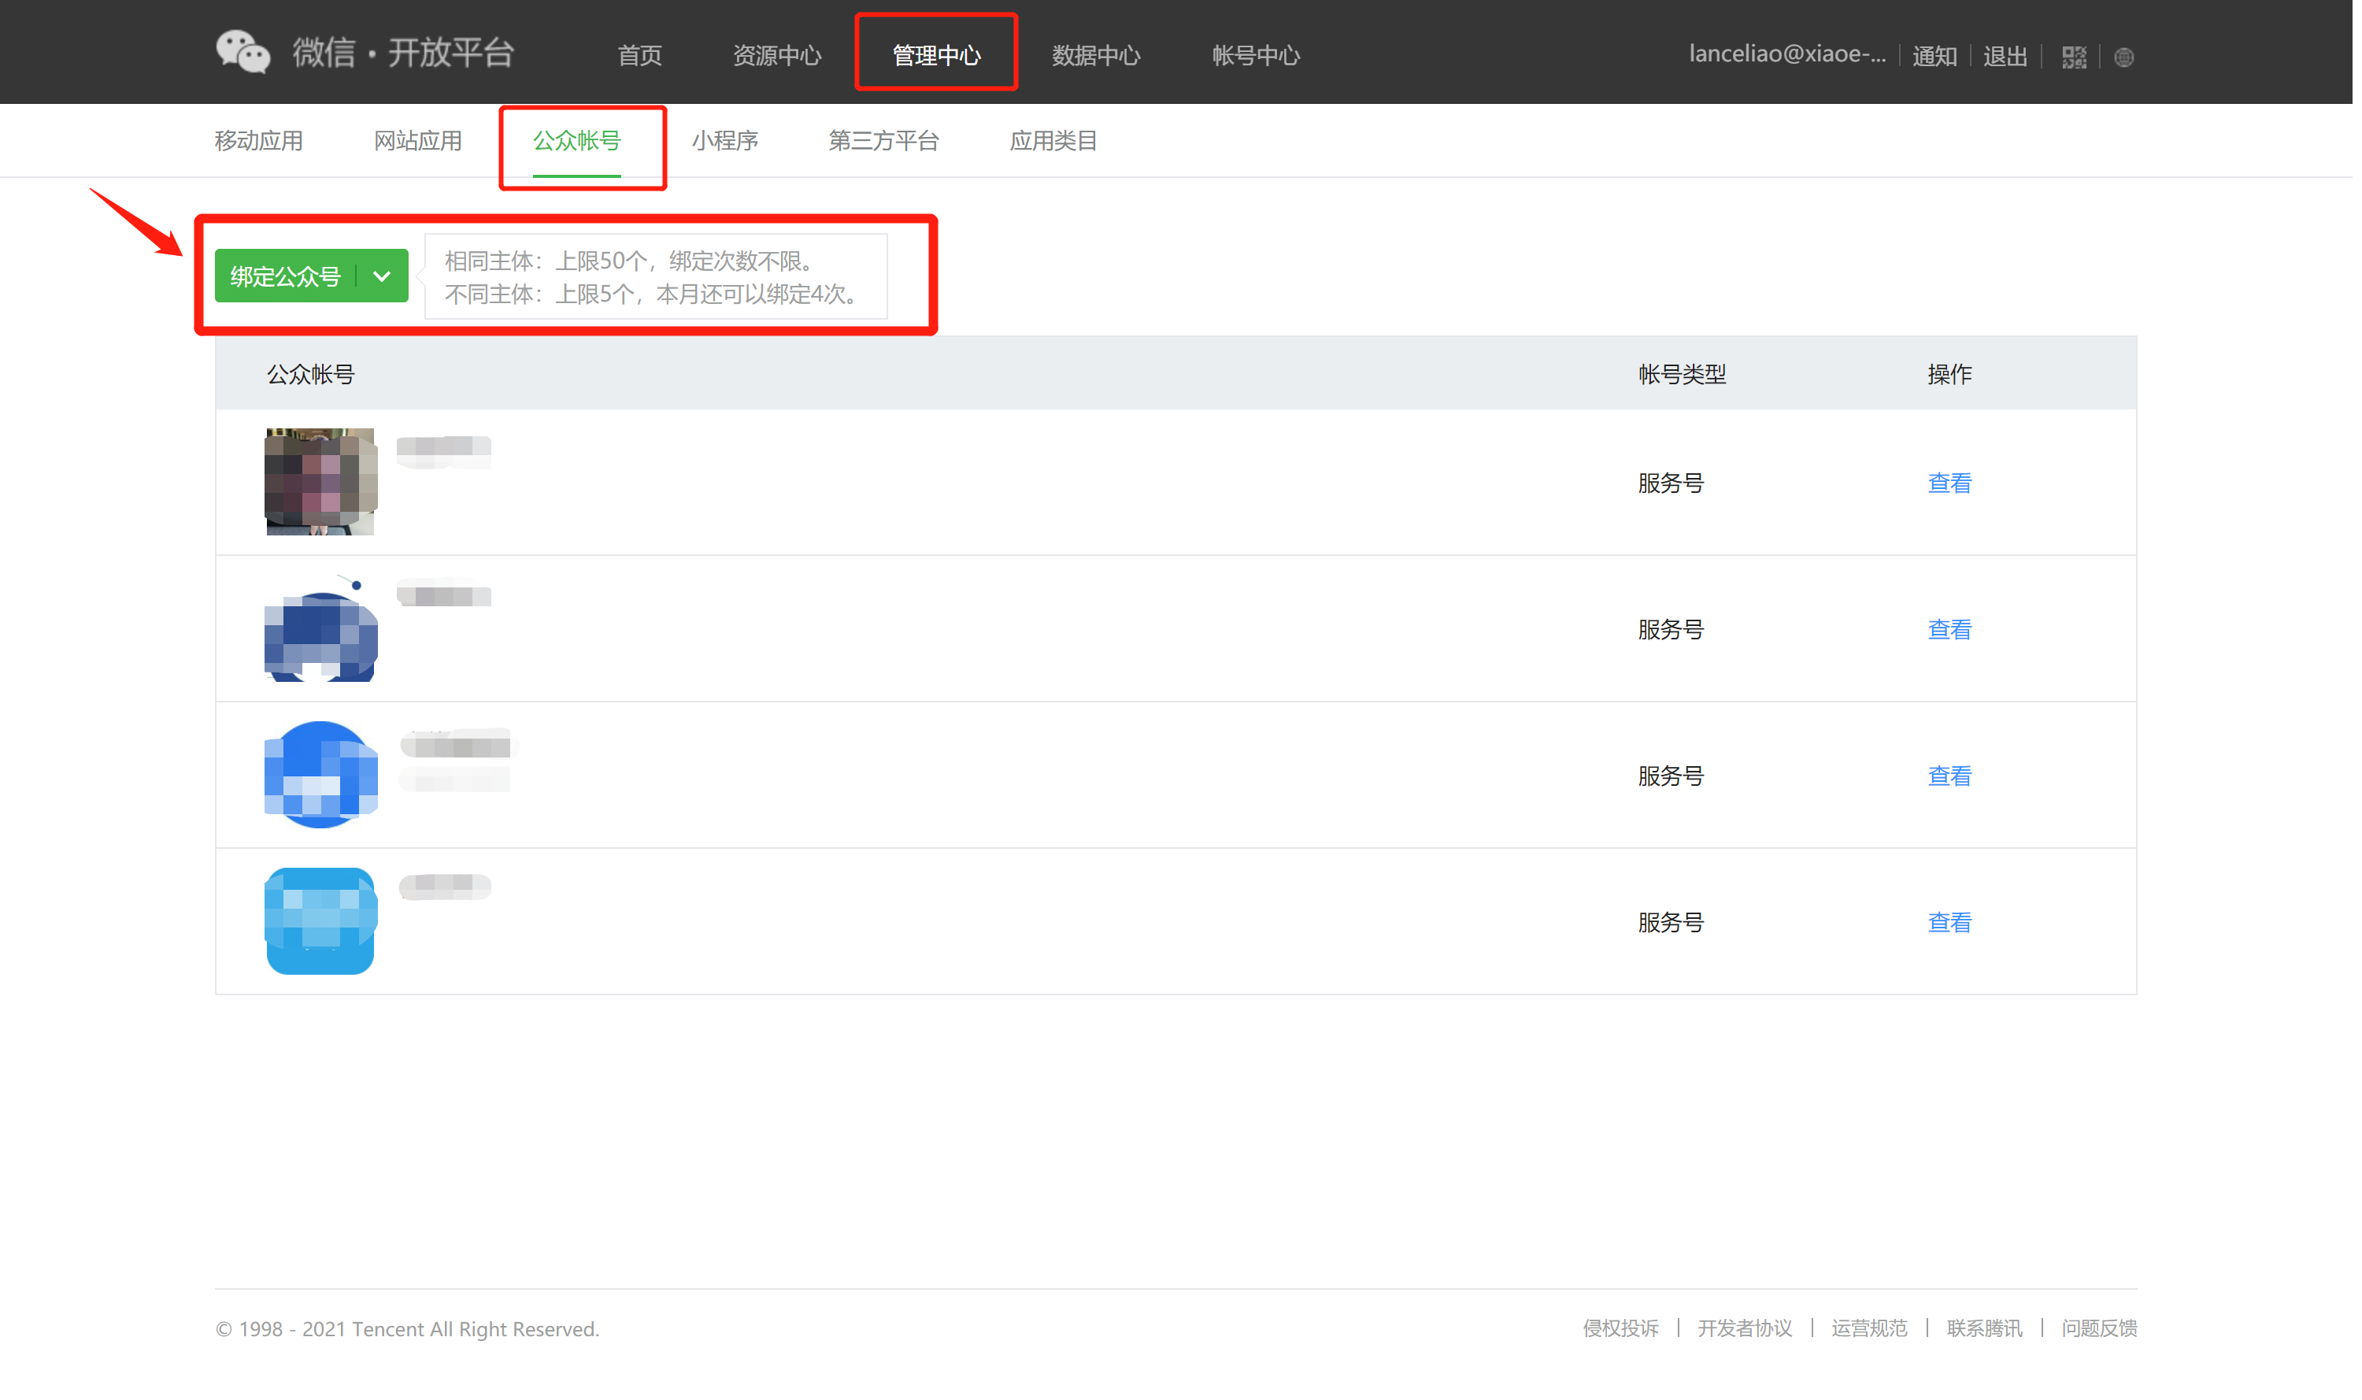Viewport: 2362px width, 1400px height.
Task: Switch to the 移动应用 tab
Action: (x=259, y=142)
